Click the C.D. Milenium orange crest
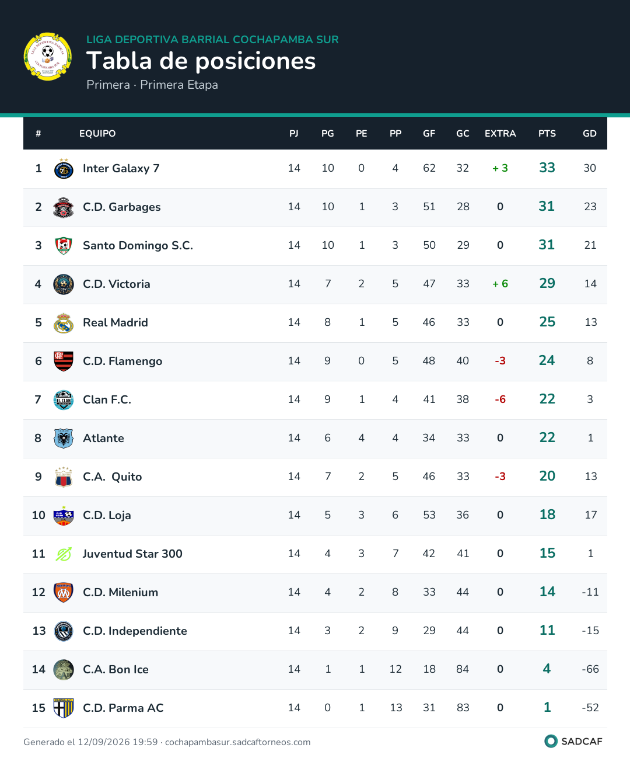630x772 pixels. (64, 593)
